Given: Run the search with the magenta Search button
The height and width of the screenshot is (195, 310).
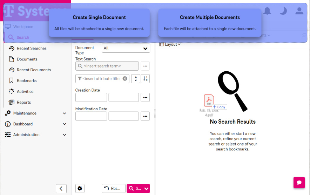Looking at the screenshot, I should tap(135, 188).
